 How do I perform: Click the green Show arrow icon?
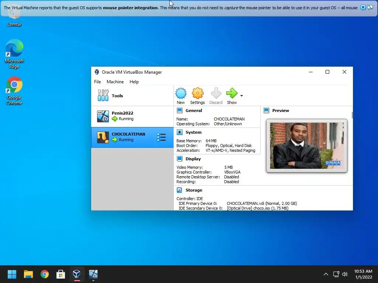[232, 93]
